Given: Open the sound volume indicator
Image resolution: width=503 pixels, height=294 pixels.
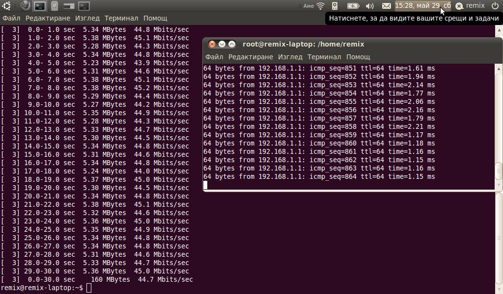Looking at the screenshot, I should (x=369, y=6).
